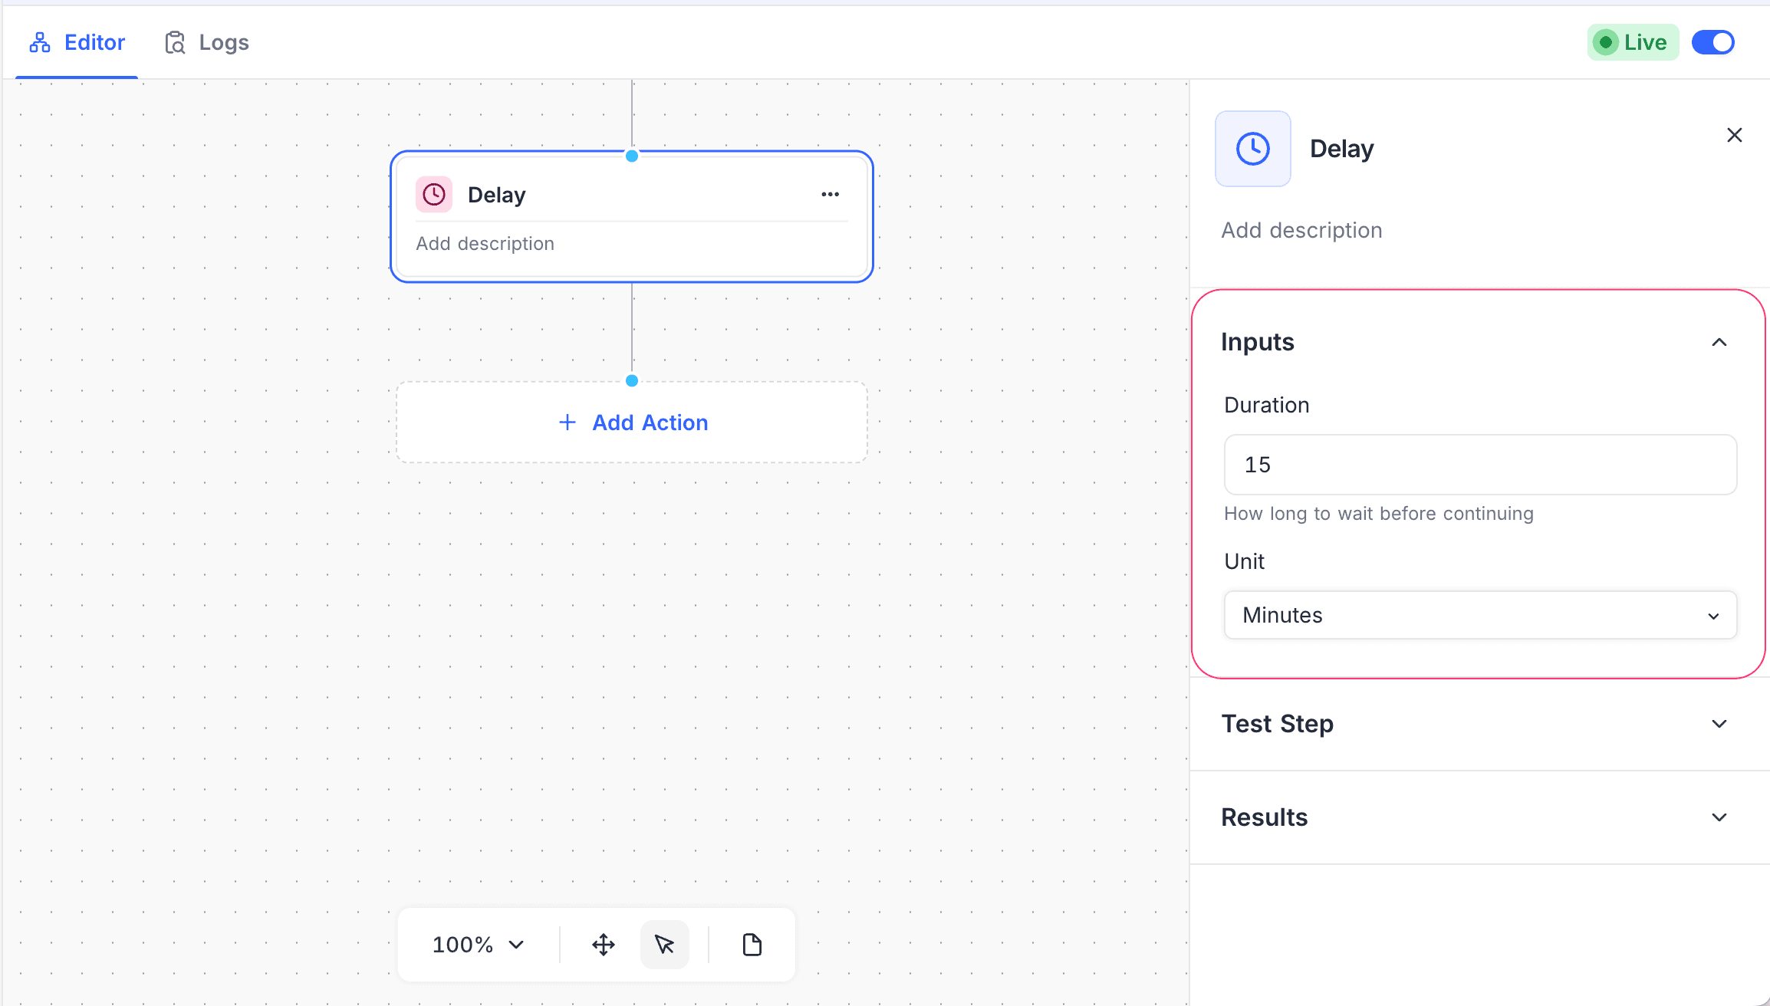The image size is (1770, 1006).
Task: Click Add description in the side panel
Action: pyautogui.click(x=1301, y=230)
